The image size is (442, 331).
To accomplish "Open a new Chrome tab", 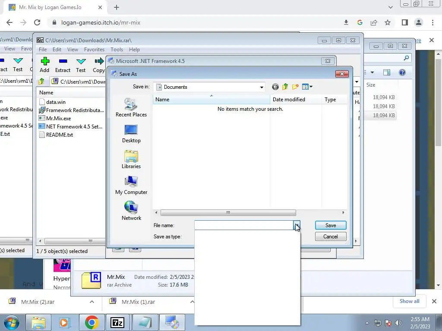I will point(117,7).
